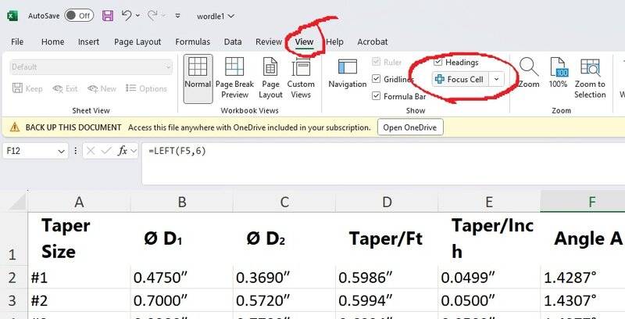The width and height of the screenshot is (625, 319).
Task: Switch to the Acrobat tab
Action: (373, 42)
